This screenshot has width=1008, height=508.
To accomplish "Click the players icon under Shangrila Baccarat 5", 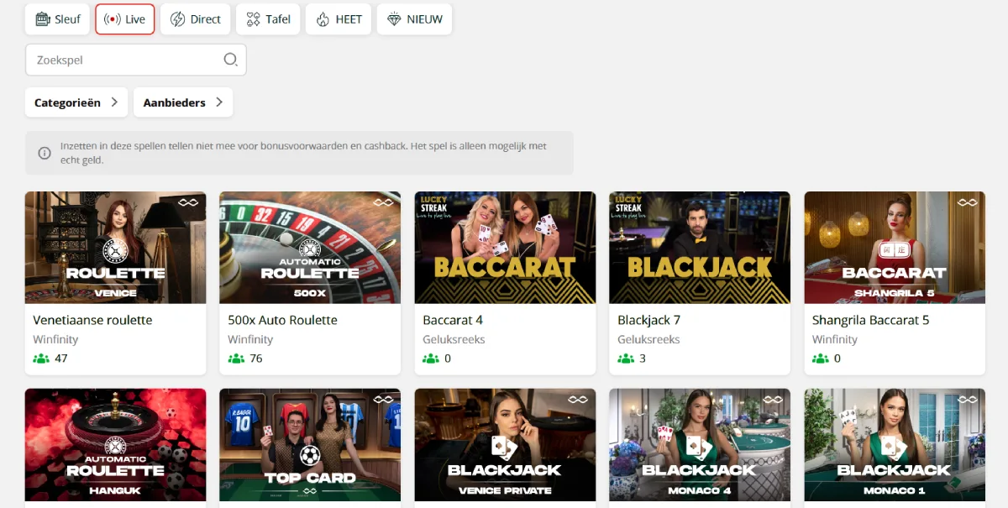I will 821,359.
